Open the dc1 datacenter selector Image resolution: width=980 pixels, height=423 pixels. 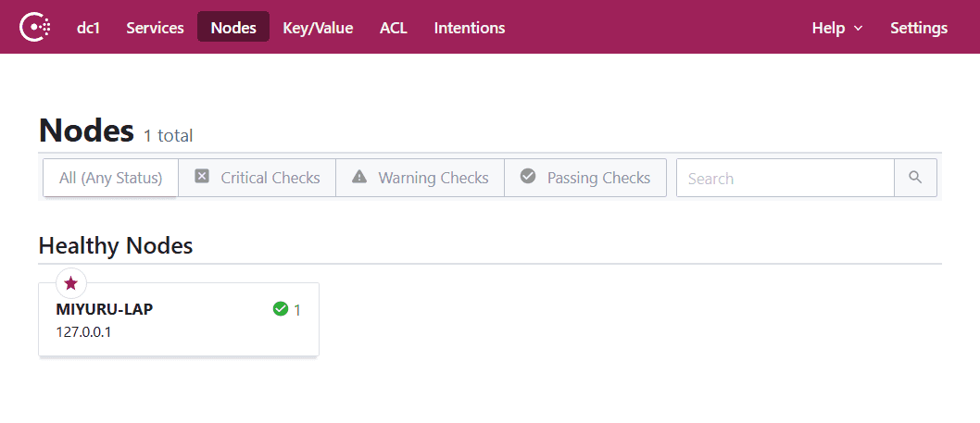[89, 28]
